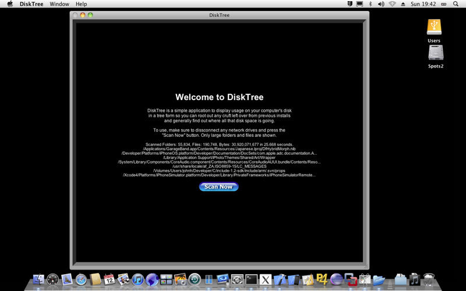Launch Terminal from the Dock
The image size is (466, 291).
click(252, 279)
